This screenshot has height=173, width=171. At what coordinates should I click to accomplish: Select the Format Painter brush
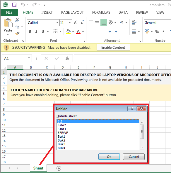[17, 34]
